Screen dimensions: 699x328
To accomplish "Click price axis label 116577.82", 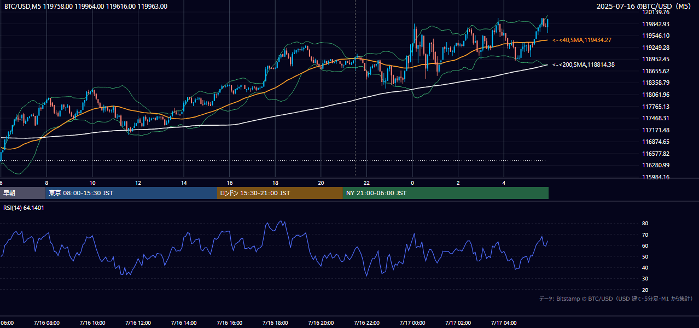I will [x=656, y=154].
